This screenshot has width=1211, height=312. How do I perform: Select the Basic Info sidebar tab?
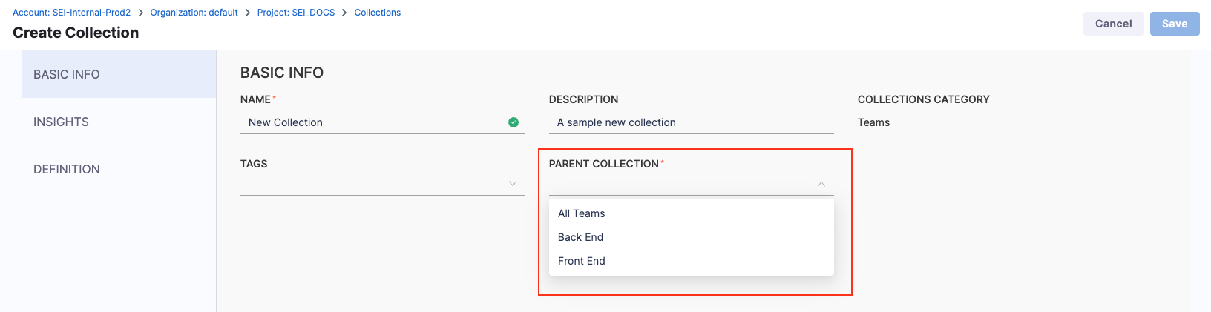click(x=67, y=74)
